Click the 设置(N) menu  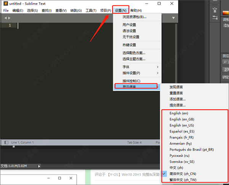pyautogui.click(x=121, y=11)
